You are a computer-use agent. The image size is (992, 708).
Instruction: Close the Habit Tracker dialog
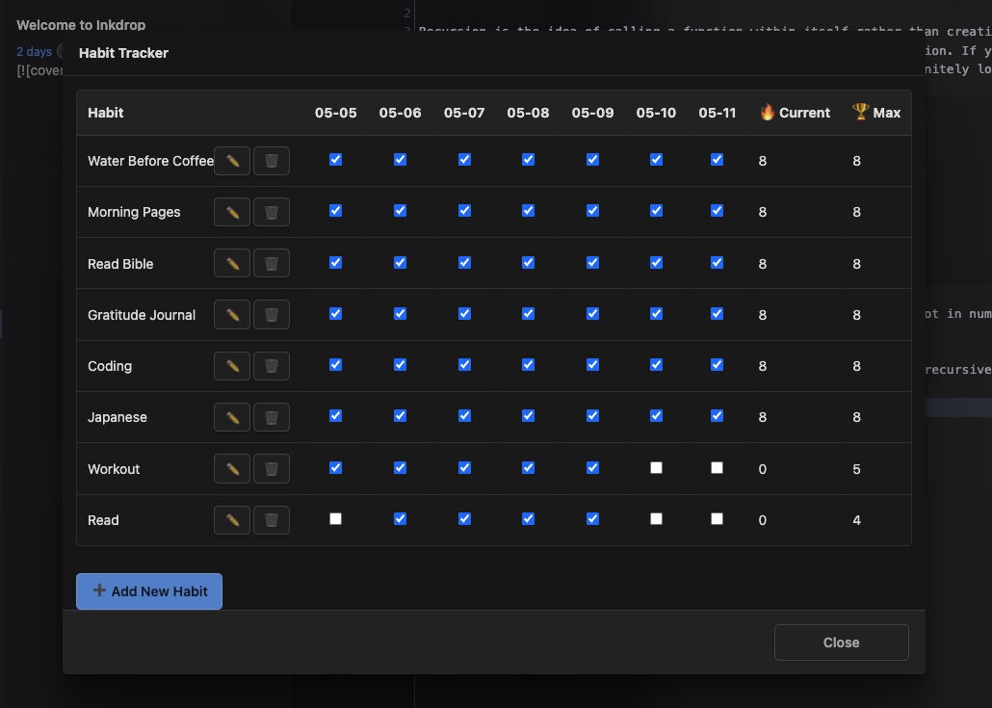pos(842,642)
